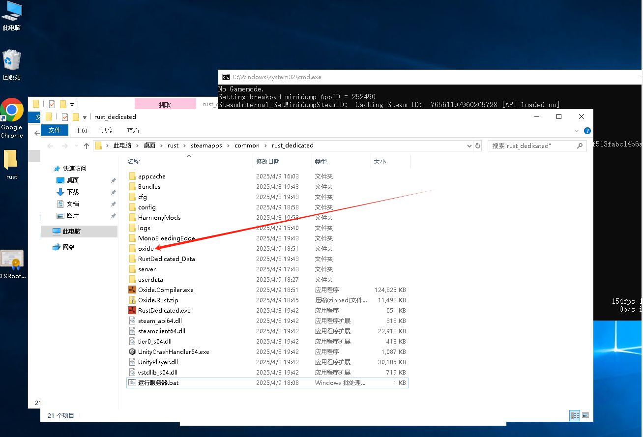Select the userdata folder name
643x437 pixels.
pos(150,279)
